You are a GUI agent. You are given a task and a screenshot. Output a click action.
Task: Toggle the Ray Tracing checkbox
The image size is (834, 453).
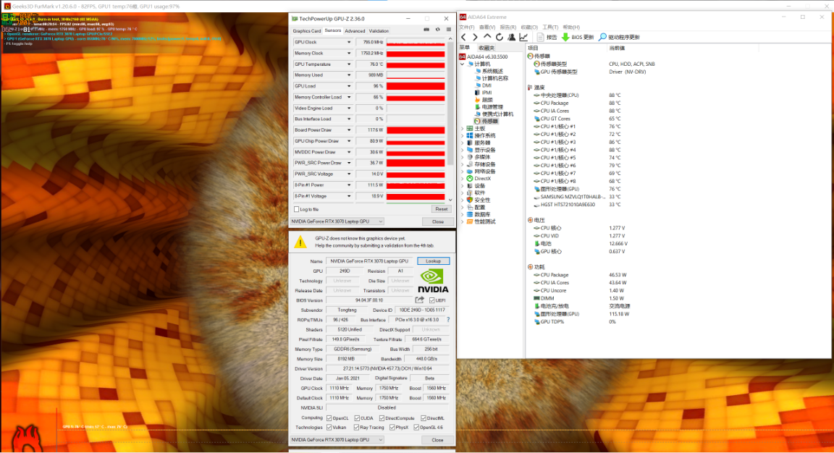(357, 428)
